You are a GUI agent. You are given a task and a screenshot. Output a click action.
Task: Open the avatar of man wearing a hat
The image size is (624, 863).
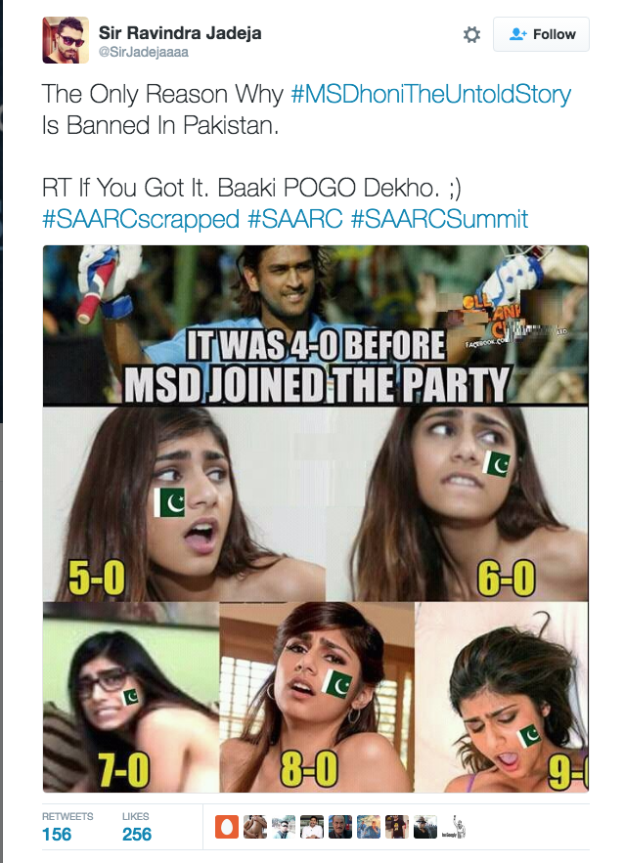coord(425,827)
